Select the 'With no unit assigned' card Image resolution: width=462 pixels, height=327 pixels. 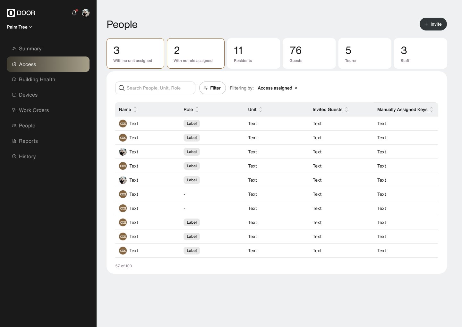point(135,54)
